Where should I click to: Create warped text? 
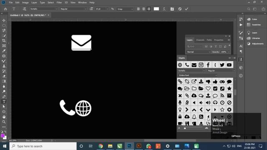click(x=164, y=9)
